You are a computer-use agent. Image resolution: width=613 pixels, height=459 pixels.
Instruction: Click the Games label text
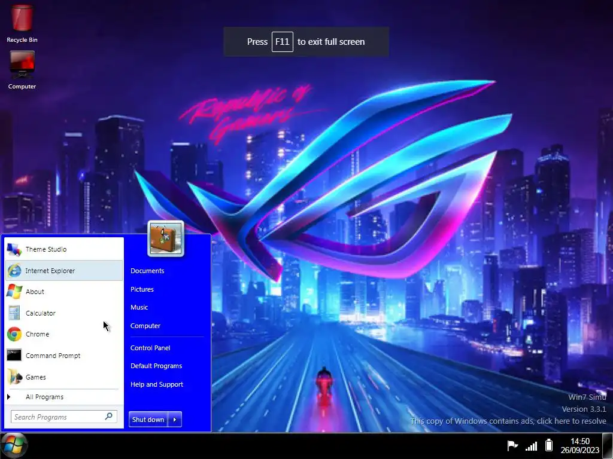coord(35,377)
